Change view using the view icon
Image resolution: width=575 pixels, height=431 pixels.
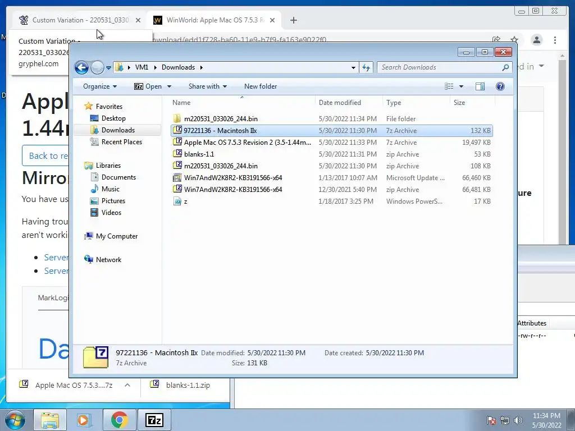[449, 86]
